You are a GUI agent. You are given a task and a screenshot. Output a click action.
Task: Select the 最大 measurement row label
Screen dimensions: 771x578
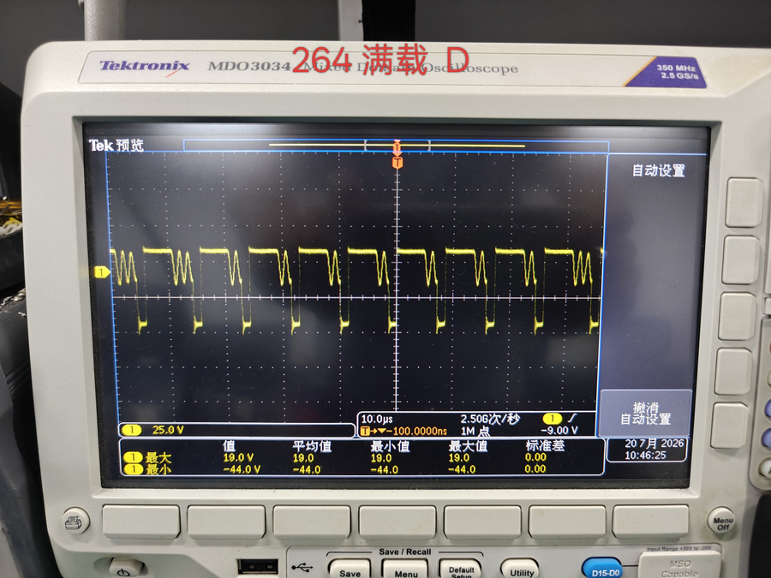click(x=158, y=457)
